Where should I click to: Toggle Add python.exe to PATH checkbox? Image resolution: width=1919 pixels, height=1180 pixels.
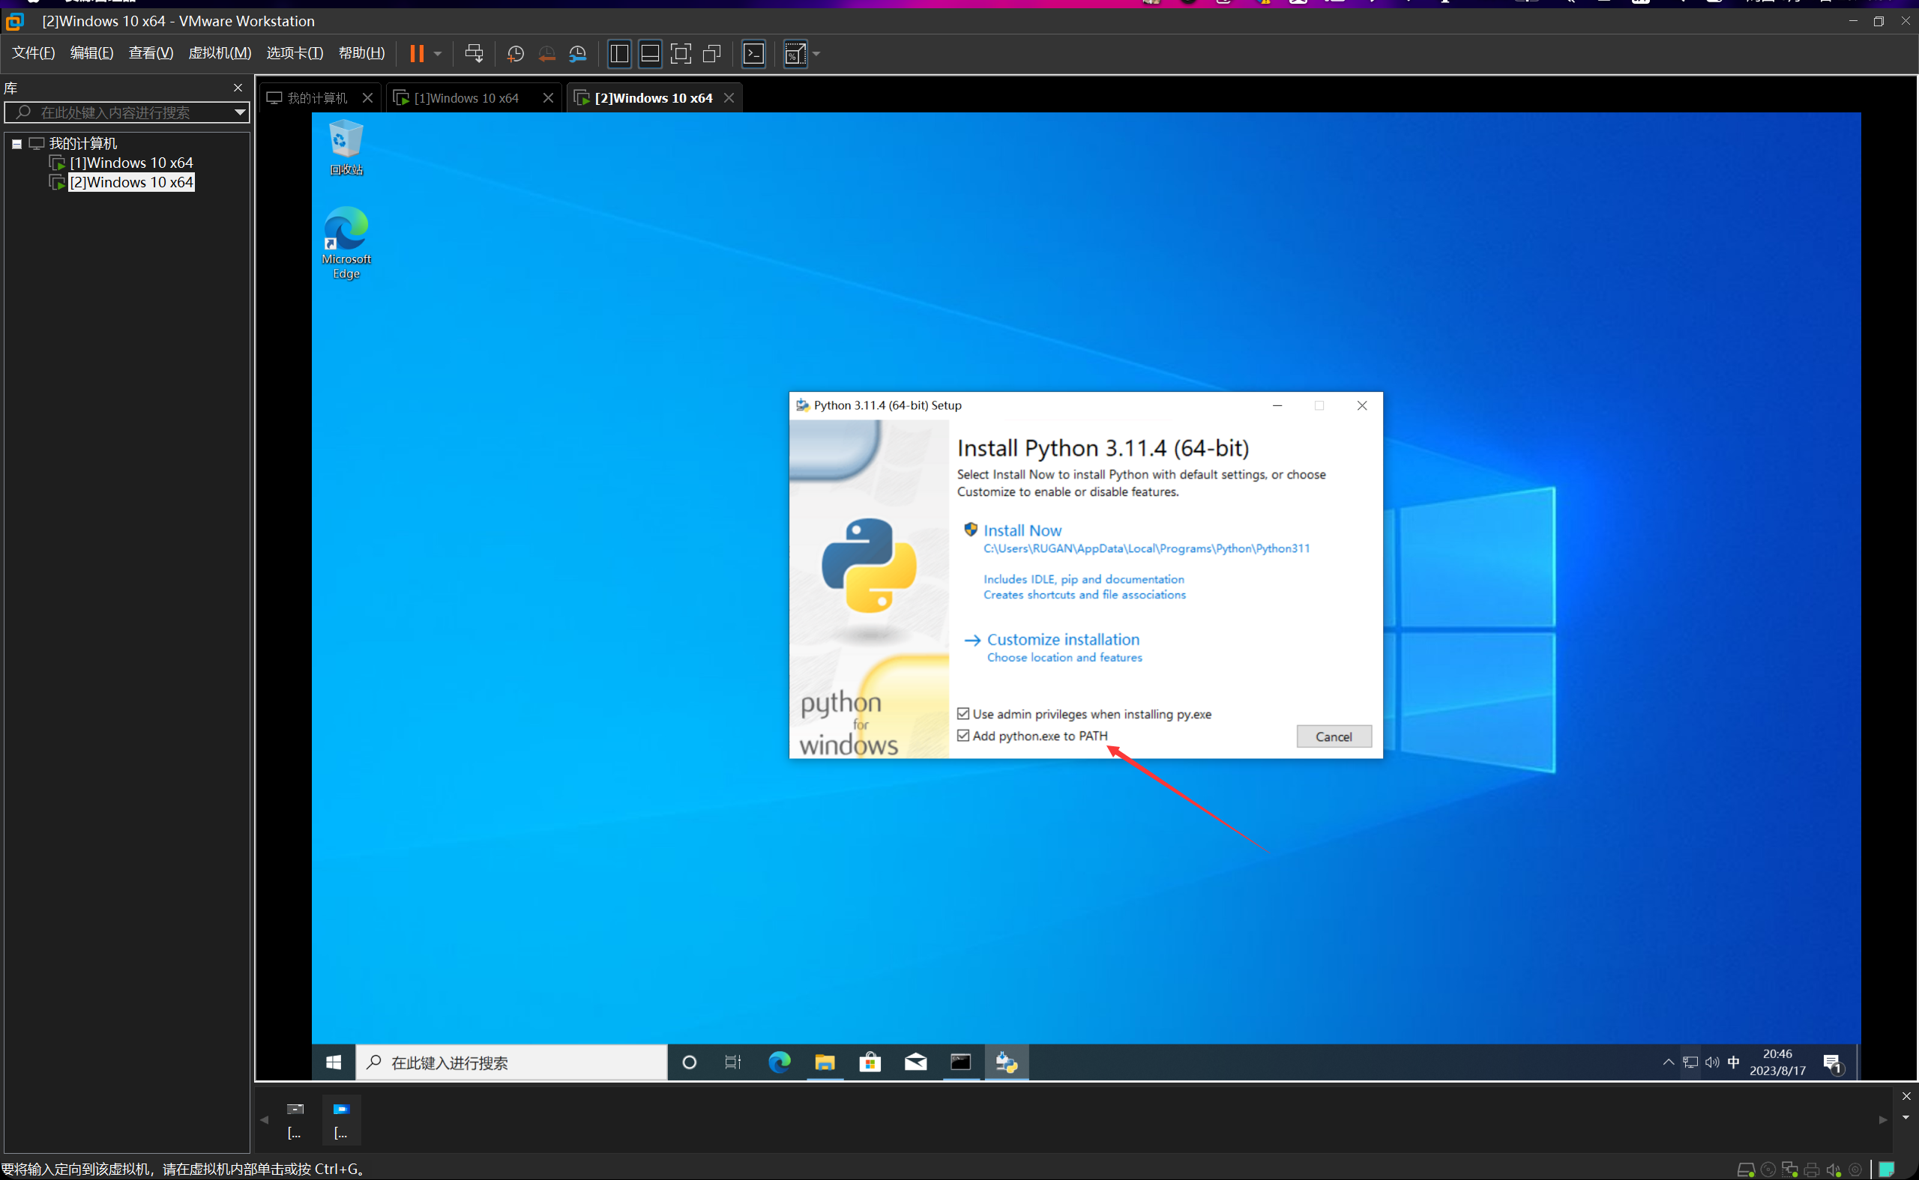[x=962, y=735]
